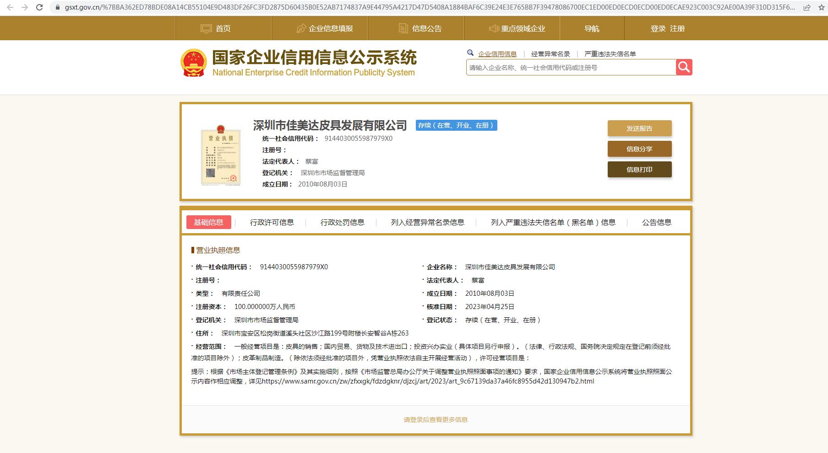Click the share icon in address bar
The height and width of the screenshot is (453, 828).
(806, 7)
